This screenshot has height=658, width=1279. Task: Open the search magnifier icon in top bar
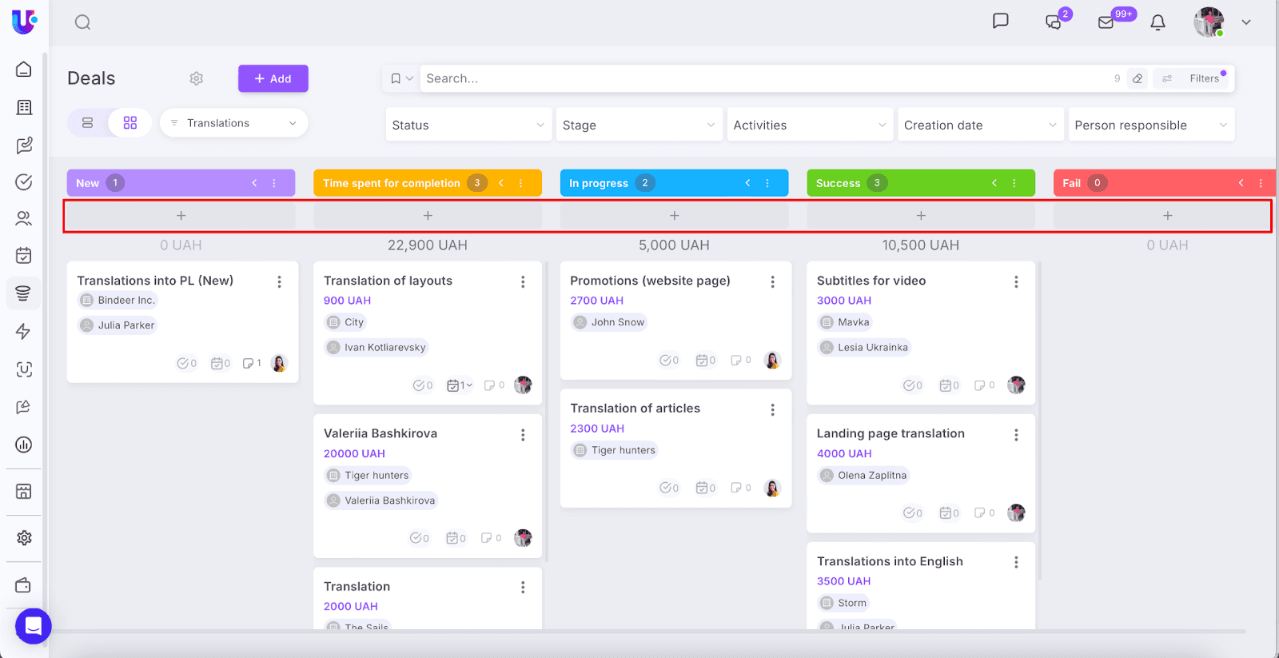pos(82,22)
